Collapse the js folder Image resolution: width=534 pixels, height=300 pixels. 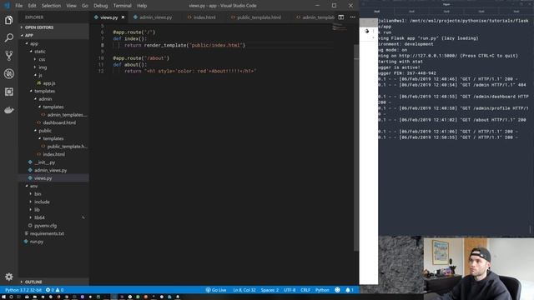tap(53, 75)
